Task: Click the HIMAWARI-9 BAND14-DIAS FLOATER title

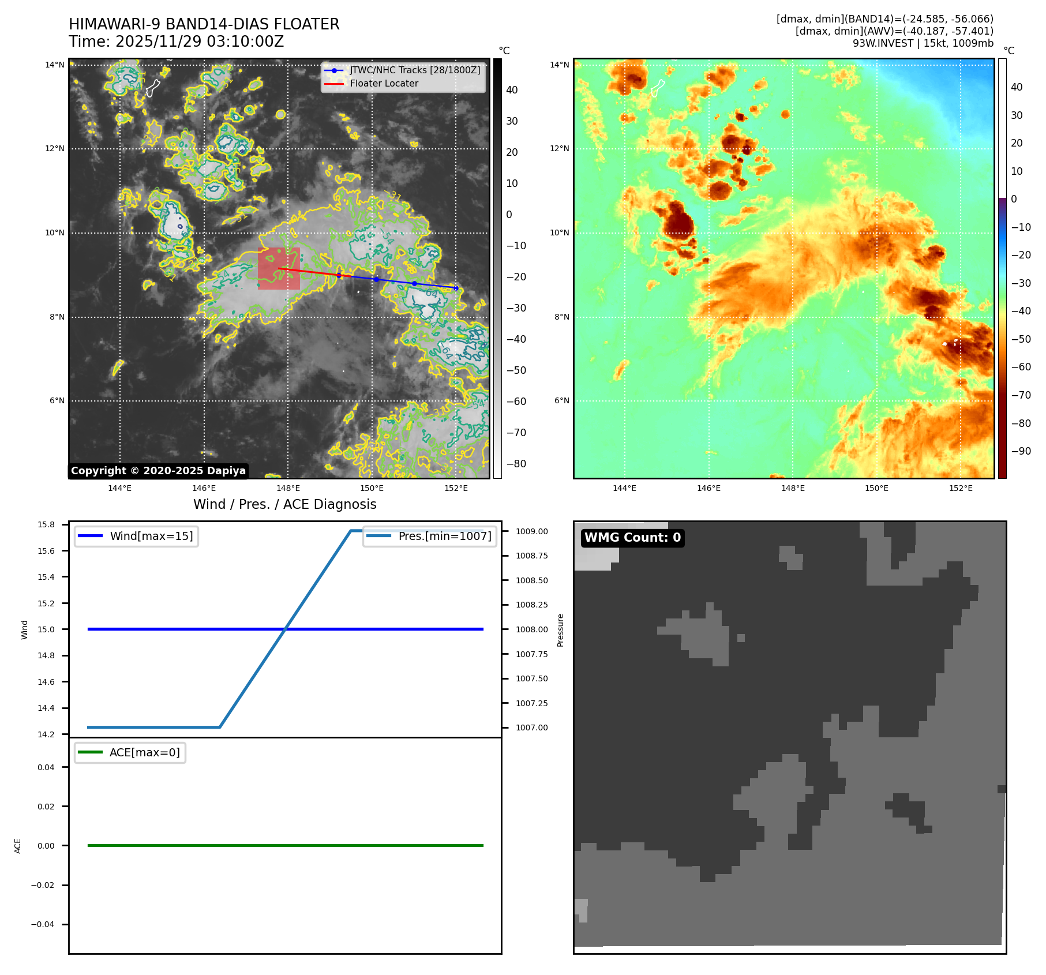Action: [x=204, y=24]
